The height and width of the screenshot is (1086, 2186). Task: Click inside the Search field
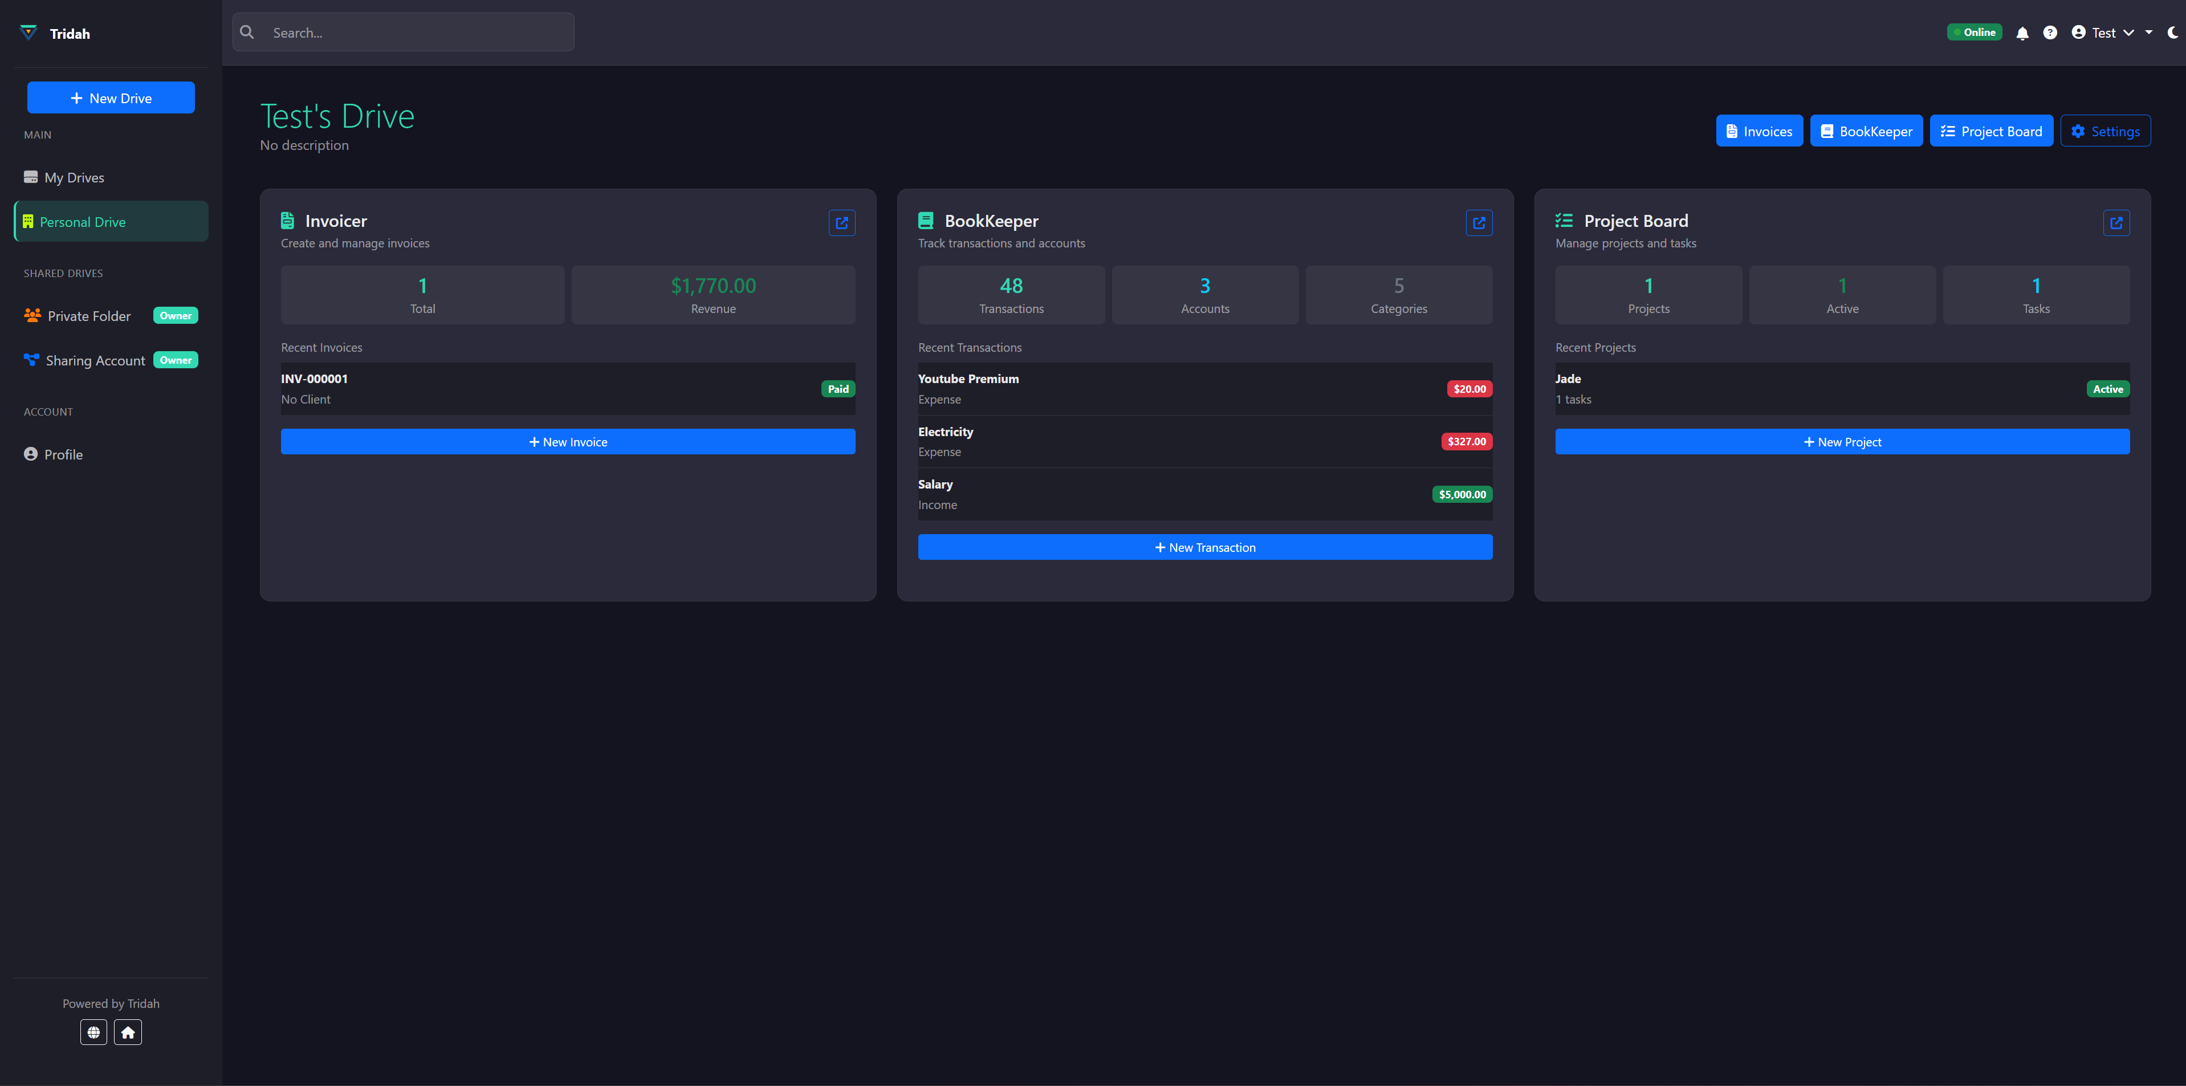point(403,32)
